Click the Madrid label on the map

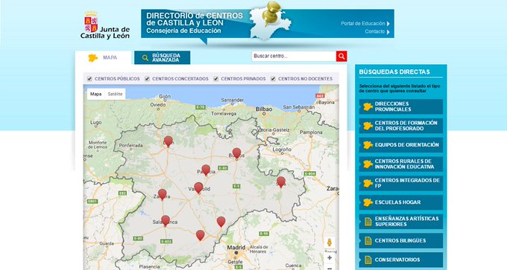click(x=236, y=248)
